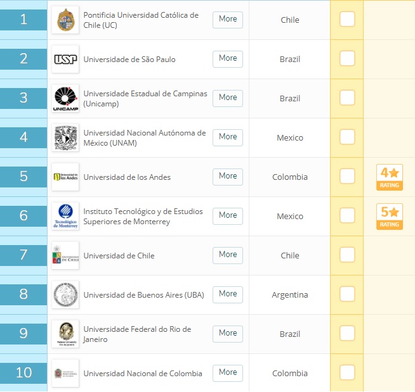Click the Pontificia Universidad Católica de Chile logo
The width and height of the screenshot is (415, 392).
click(65, 20)
